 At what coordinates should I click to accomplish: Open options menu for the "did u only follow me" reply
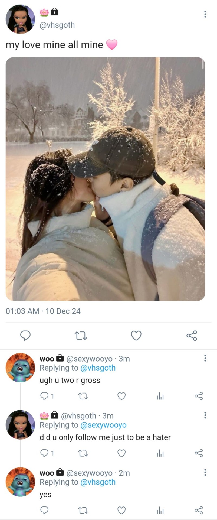(205, 415)
